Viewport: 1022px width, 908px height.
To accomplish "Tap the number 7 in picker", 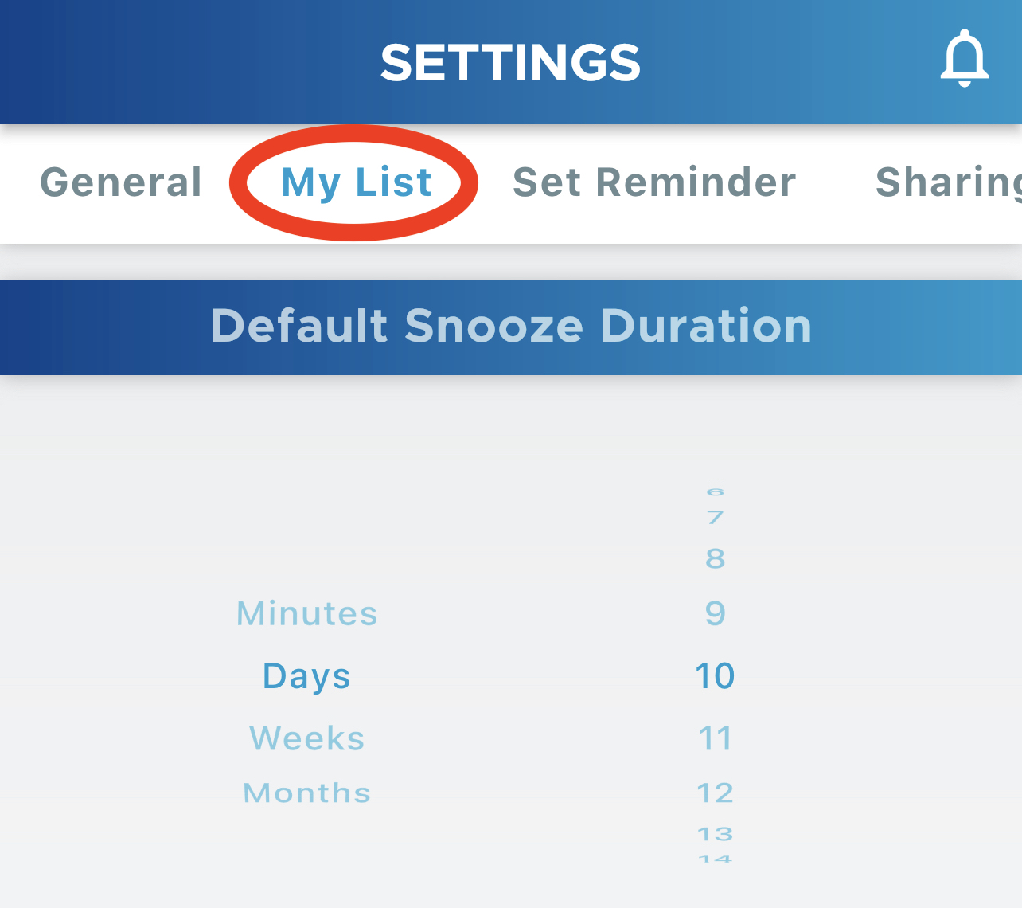I will click(715, 518).
